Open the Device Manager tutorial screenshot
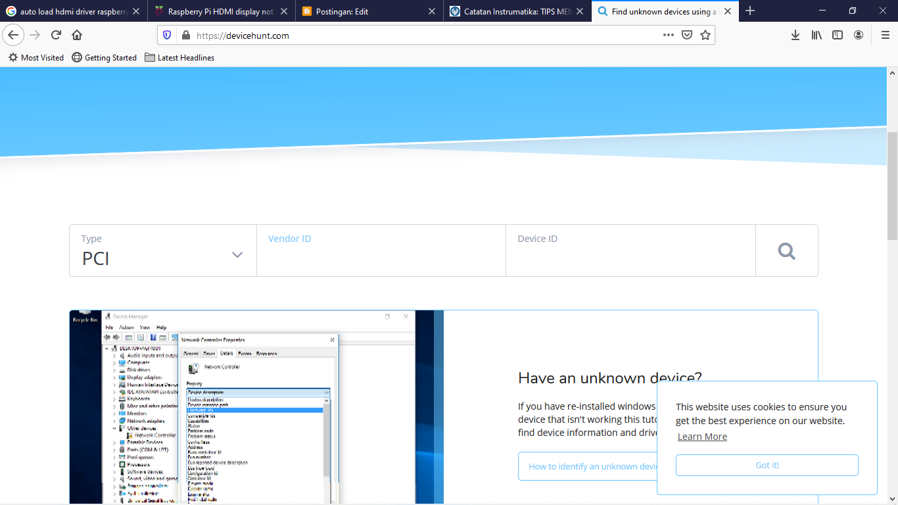Viewport: 898px width, 505px height. [x=256, y=407]
